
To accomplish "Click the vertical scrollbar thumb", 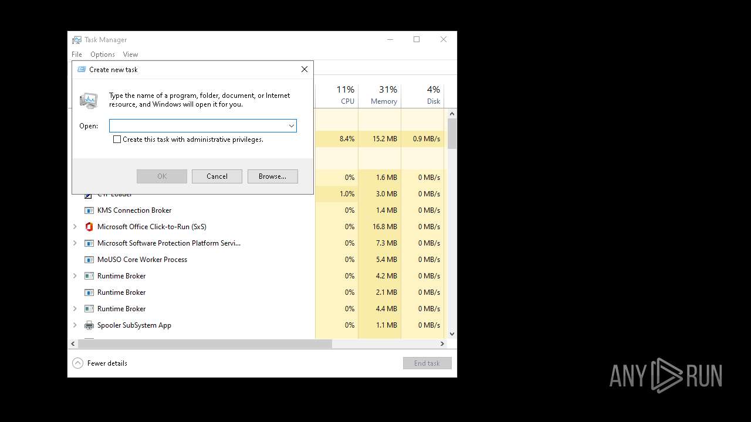I will click(x=452, y=134).
